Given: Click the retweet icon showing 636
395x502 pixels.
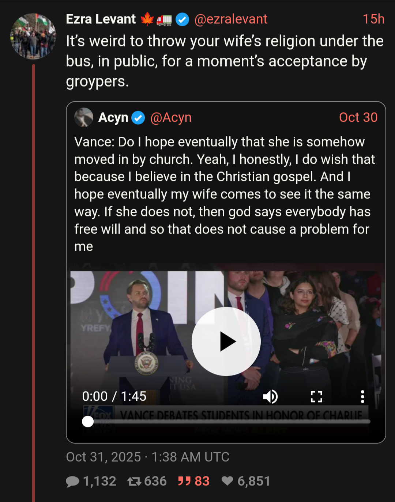Looking at the screenshot, I should coord(134,481).
